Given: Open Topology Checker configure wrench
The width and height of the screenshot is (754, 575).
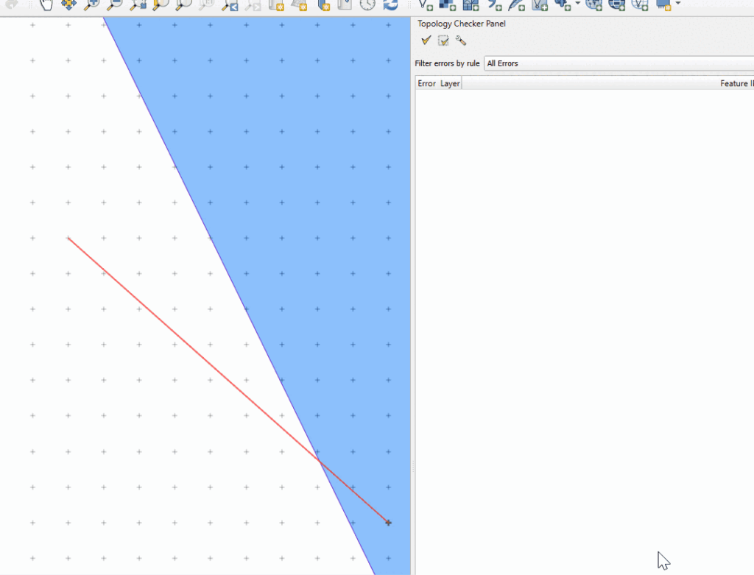Looking at the screenshot, I should pos(461,40).
